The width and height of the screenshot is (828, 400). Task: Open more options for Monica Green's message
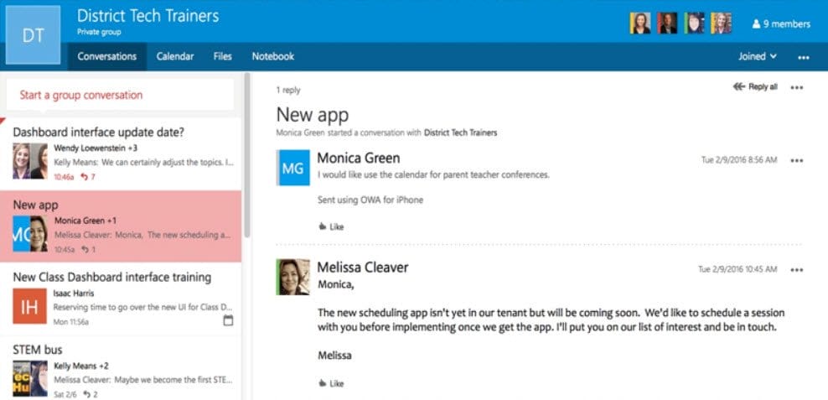pyautogui.click(x=796, y=161)
